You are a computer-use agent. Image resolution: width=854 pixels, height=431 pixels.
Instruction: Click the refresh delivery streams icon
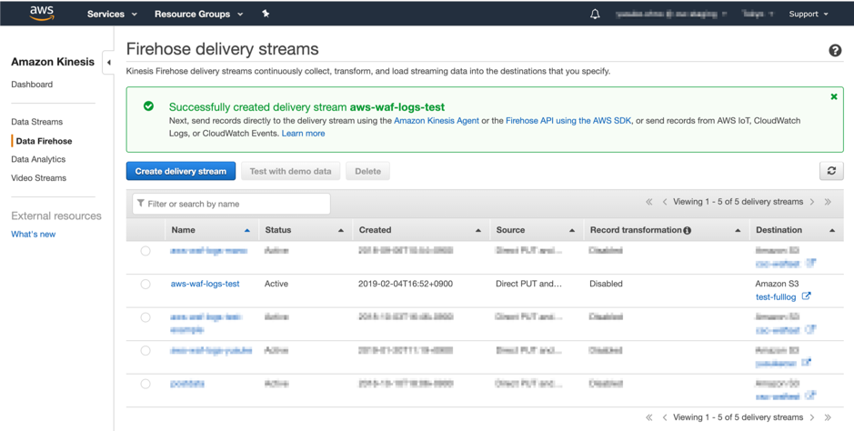pos(830,171)
